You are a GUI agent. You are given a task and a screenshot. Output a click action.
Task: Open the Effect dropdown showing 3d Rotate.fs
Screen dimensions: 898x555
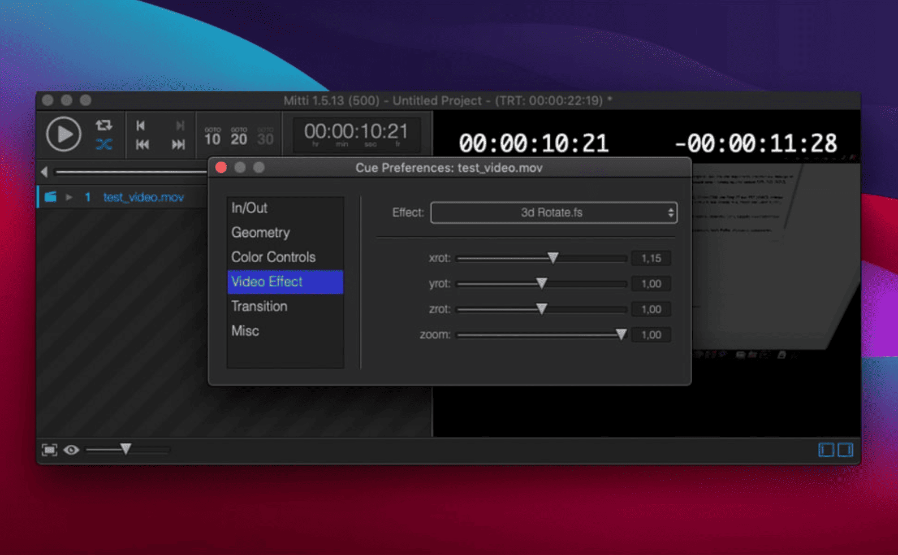pyautogui.click(x=554, y=213)
